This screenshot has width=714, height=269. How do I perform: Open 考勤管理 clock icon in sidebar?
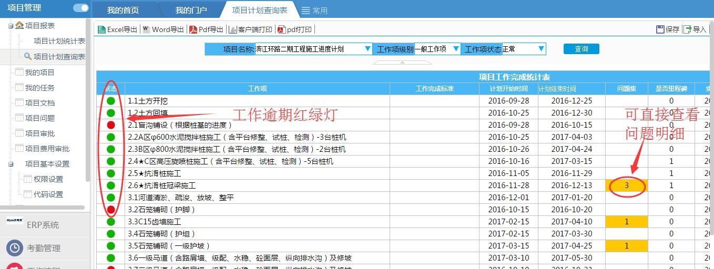click(15, 248)
